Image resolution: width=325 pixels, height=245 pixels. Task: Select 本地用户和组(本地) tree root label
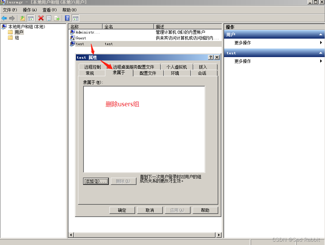coord(27,27)
